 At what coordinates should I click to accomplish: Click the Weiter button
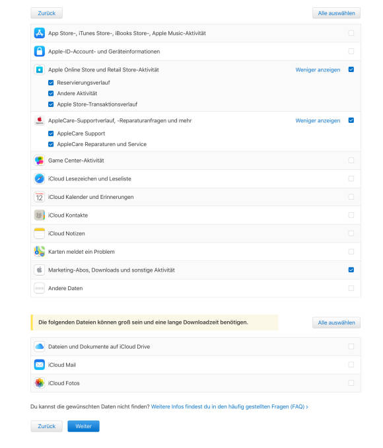point(83,426)
